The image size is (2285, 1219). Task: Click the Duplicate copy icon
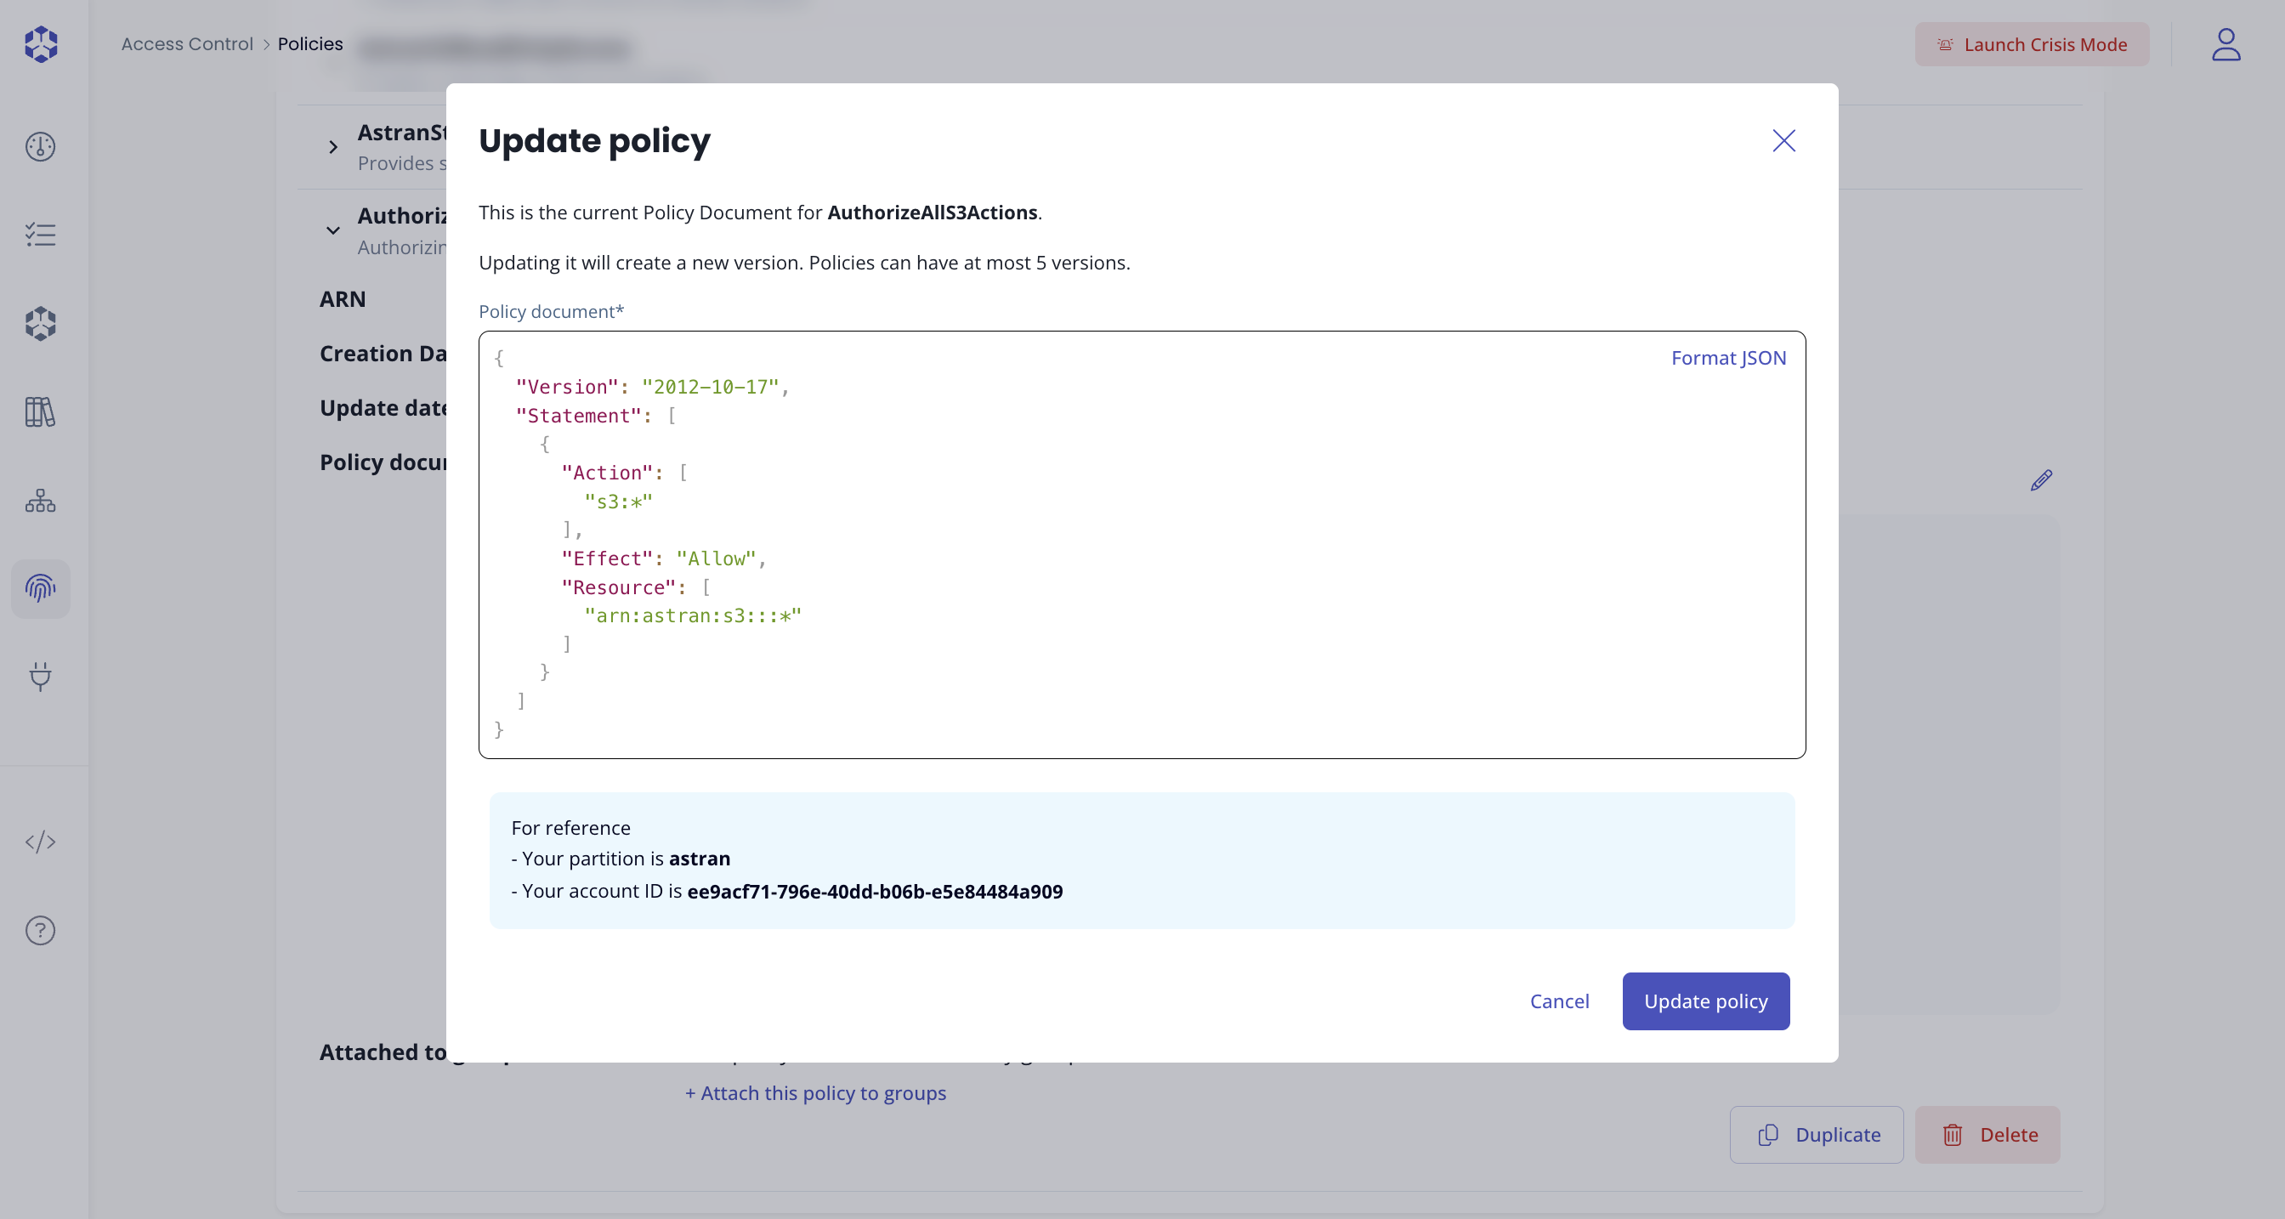pyautogui.click(x=1768, y=1135)
